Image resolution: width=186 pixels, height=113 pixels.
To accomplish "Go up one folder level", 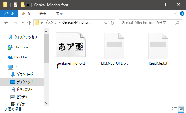I will coord(29,23).
